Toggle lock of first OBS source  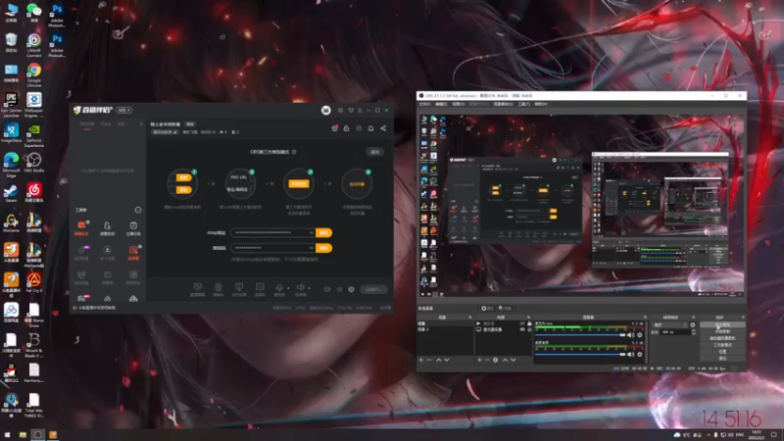click(x=529, y=323)
